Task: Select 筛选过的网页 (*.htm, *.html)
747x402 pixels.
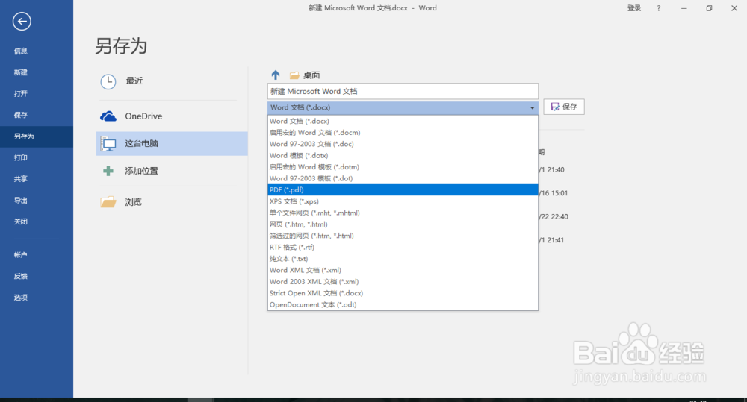Action: [403, 236]
